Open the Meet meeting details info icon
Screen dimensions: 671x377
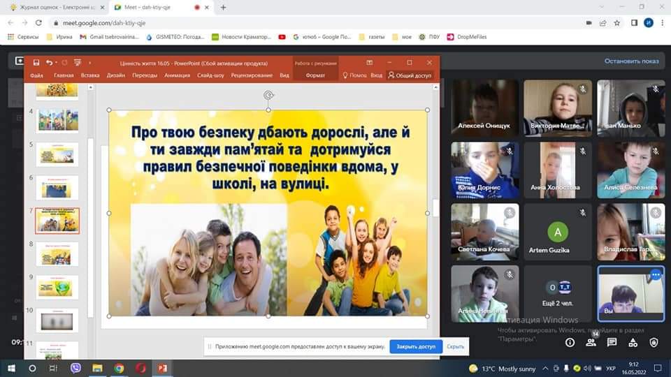pyautogui.click(x=570, y=342)
